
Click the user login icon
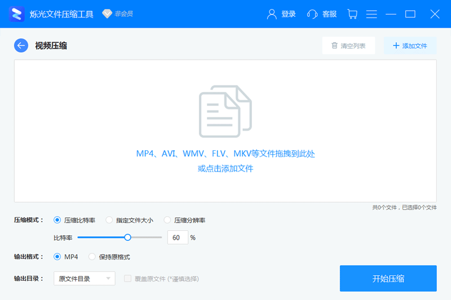pyautogui.click(x=272, y=14)
